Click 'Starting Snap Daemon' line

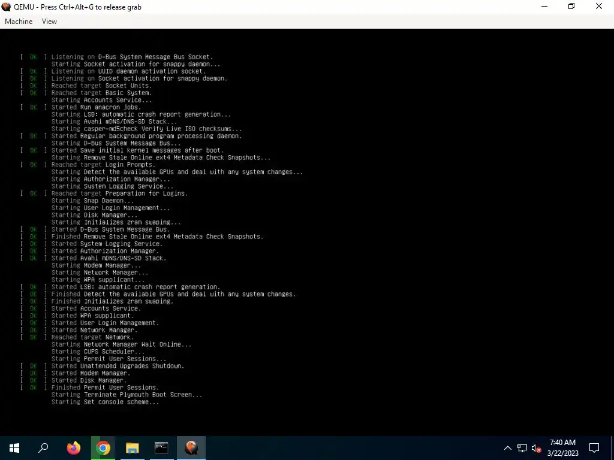(92, 201)
